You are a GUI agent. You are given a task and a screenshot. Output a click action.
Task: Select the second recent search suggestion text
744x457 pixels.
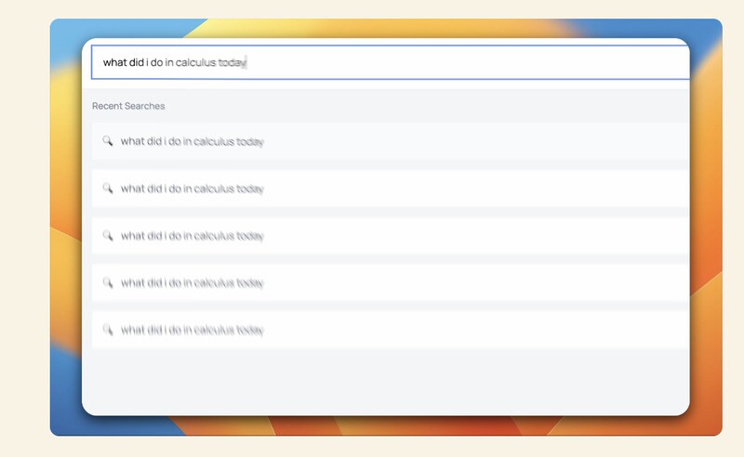click(193, 189)
